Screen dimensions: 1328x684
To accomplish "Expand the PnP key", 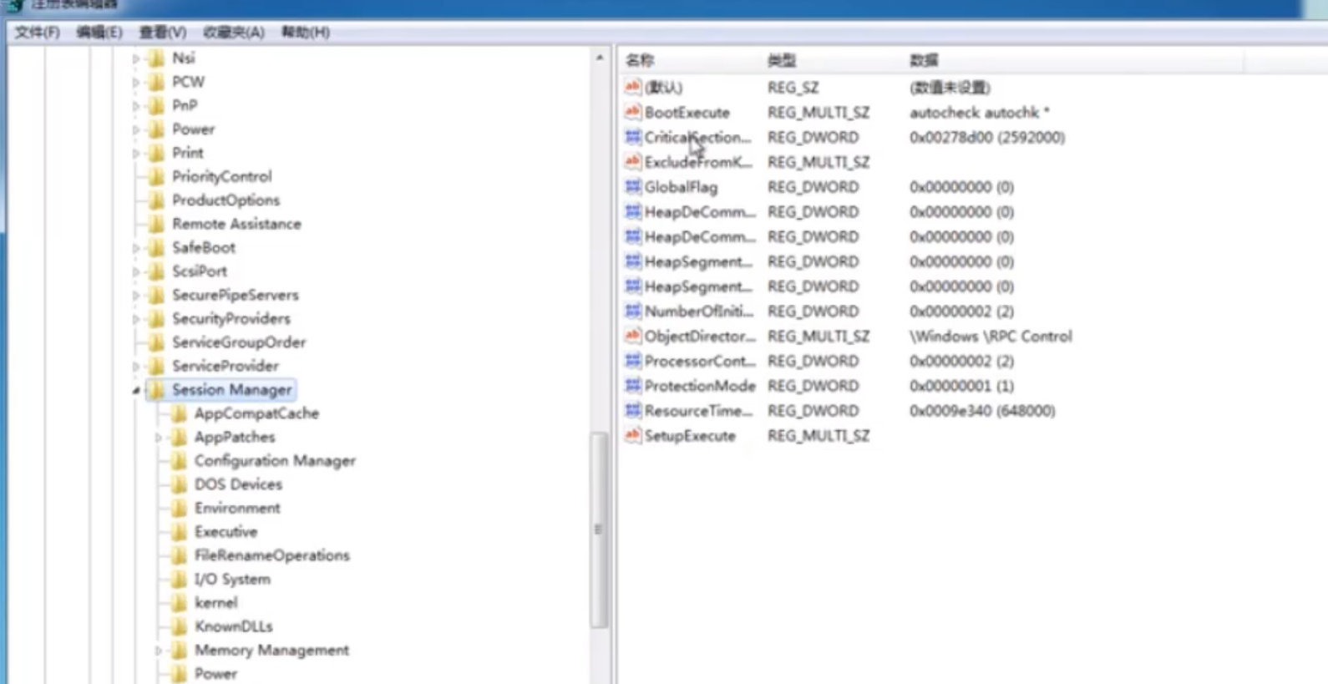I will [x=136, y=105].
